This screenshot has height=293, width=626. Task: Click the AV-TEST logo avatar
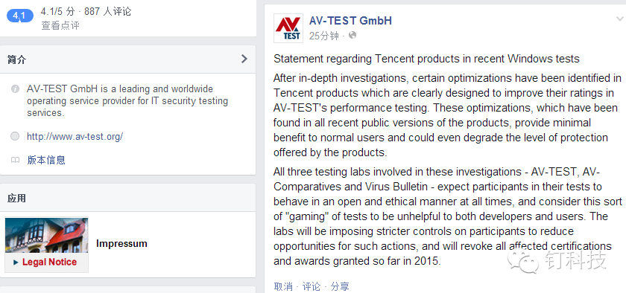(288, 28)
